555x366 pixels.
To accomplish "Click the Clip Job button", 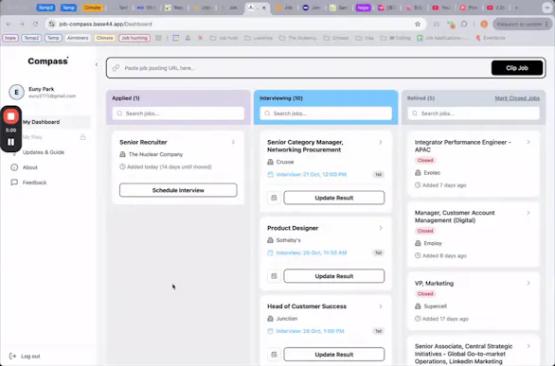I will (x=517, y=68).
